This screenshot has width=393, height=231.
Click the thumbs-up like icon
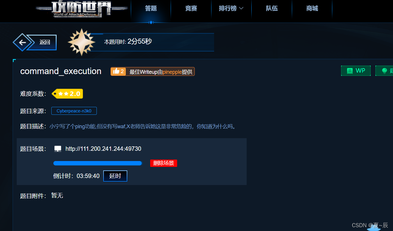tap(116, 71)
